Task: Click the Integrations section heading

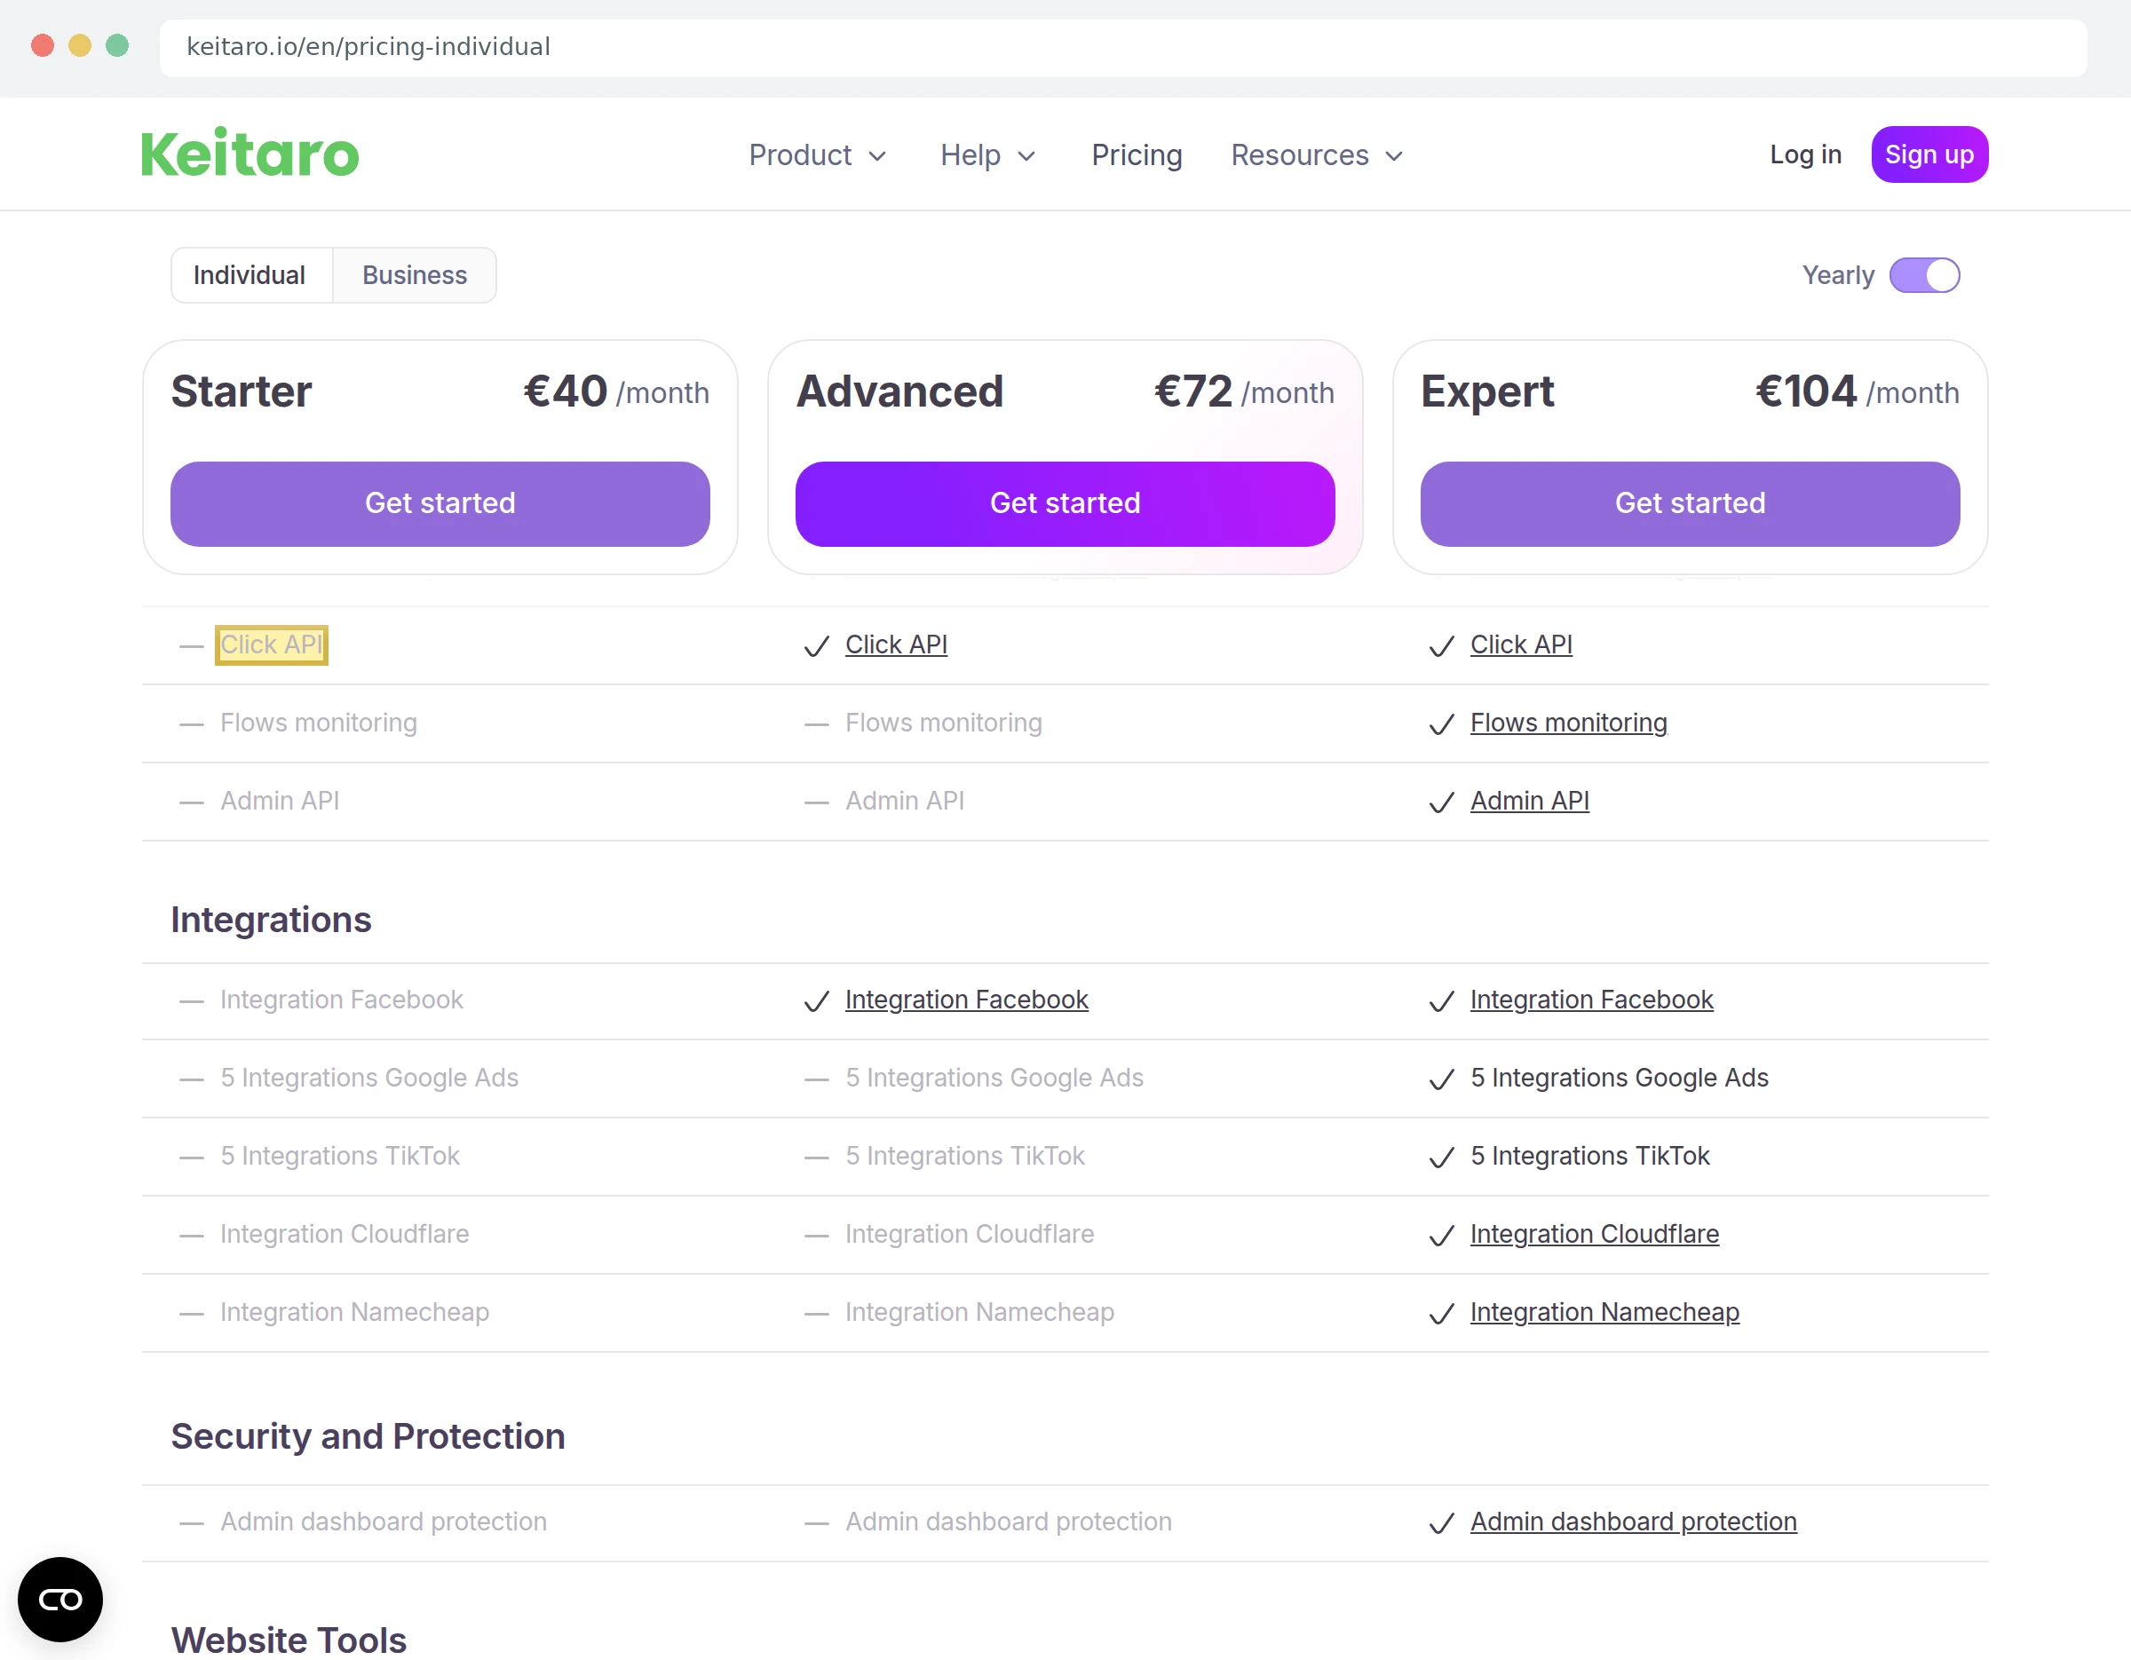Action: pyautogui.click(x=271, y=920)
